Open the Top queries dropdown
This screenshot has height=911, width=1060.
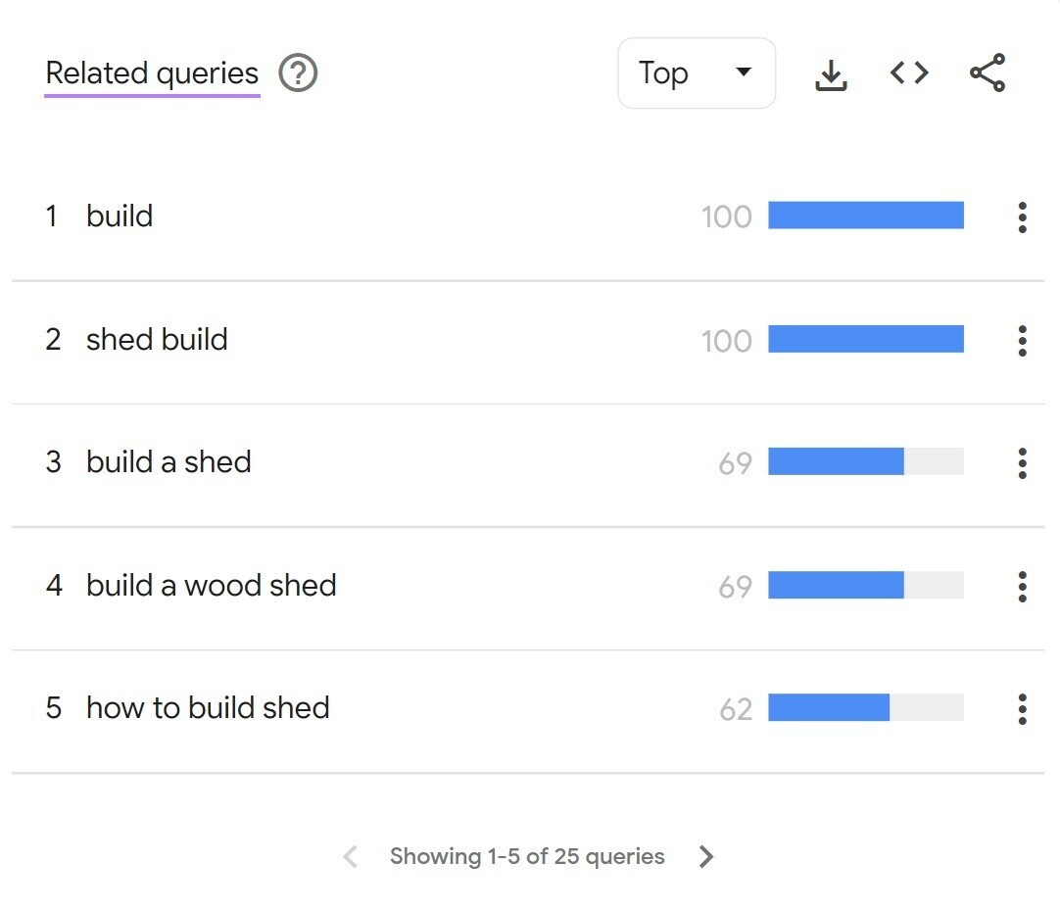[696, 72]
